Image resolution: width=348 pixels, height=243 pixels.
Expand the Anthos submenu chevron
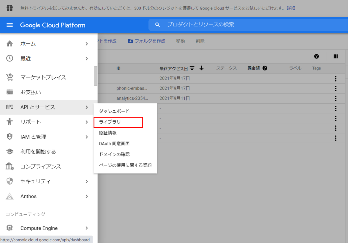pyautogui.click(x=87, y=196)
